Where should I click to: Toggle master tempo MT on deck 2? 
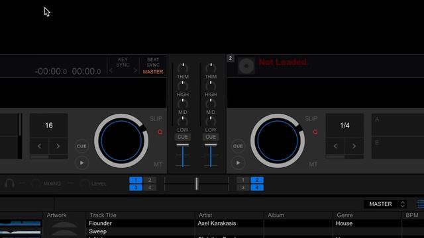pos(313,164)
